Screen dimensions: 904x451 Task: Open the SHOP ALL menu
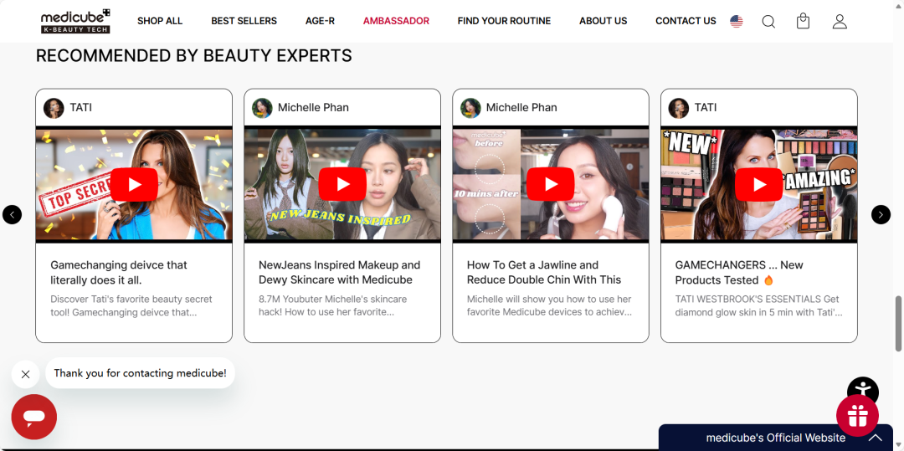click(160, 21)
